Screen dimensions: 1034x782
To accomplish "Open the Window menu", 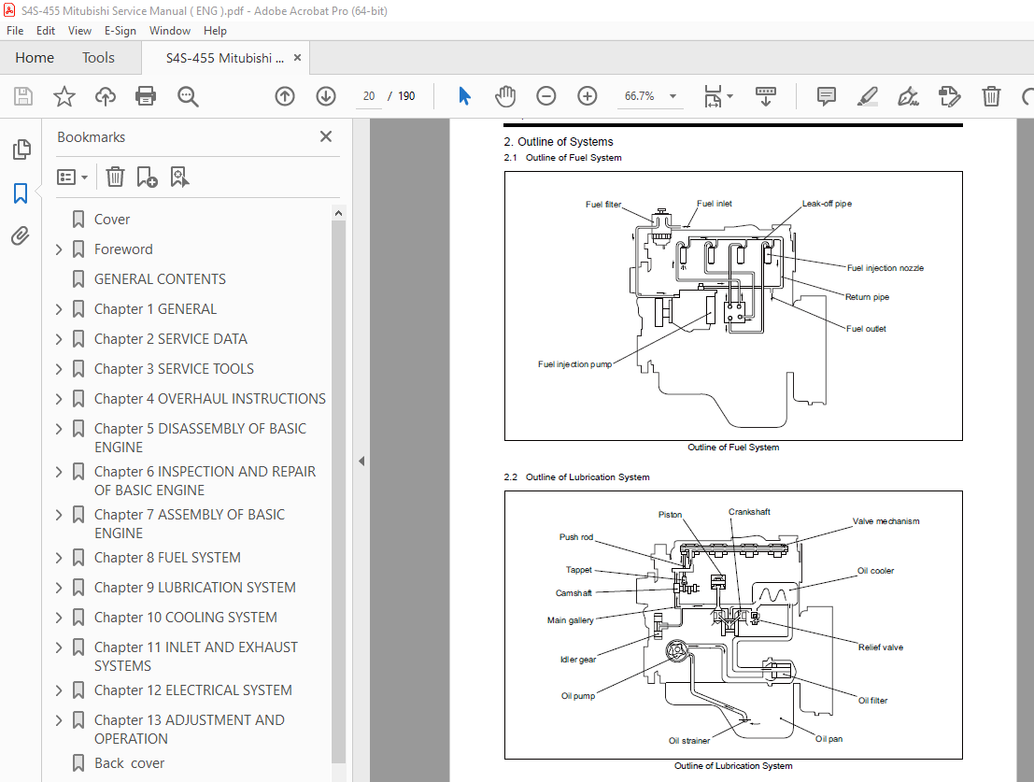I will click(x=169, y=30).
